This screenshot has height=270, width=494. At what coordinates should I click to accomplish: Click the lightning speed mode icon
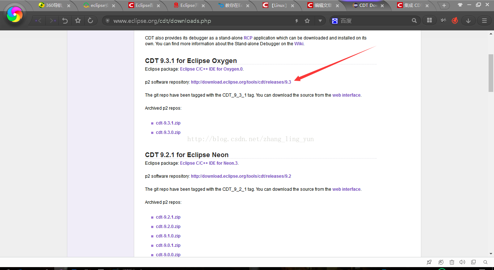click(x=297, y=21)
